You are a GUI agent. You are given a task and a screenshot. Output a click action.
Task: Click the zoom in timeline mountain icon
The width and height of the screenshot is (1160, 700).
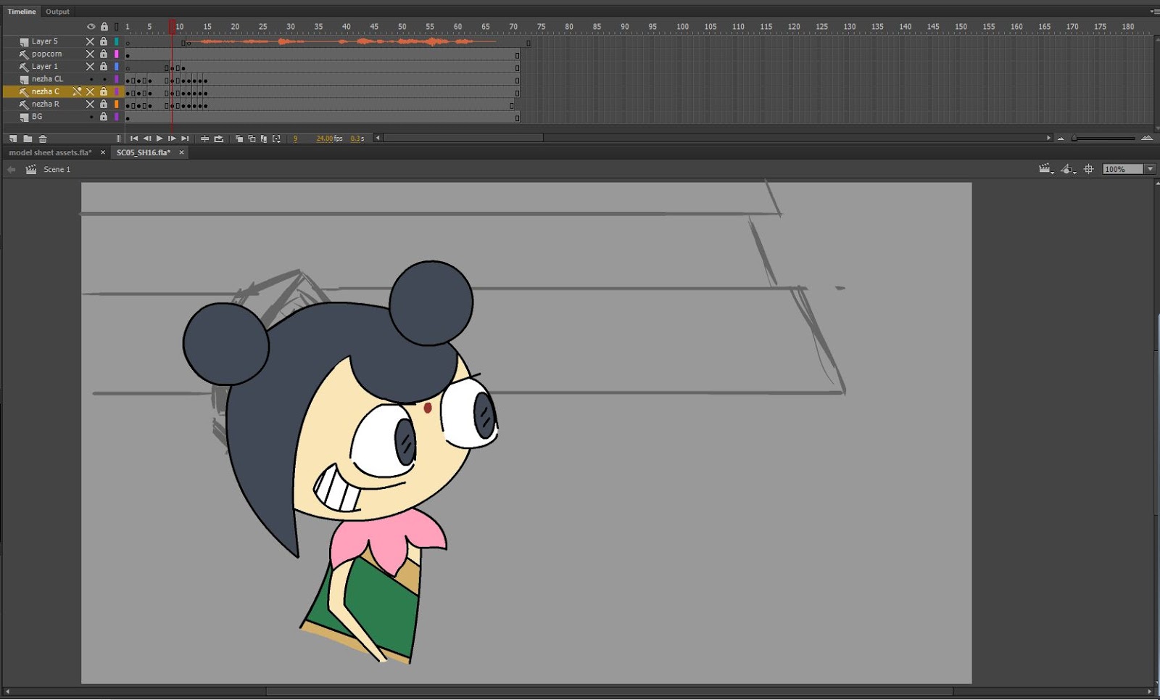coord(1147,138)
